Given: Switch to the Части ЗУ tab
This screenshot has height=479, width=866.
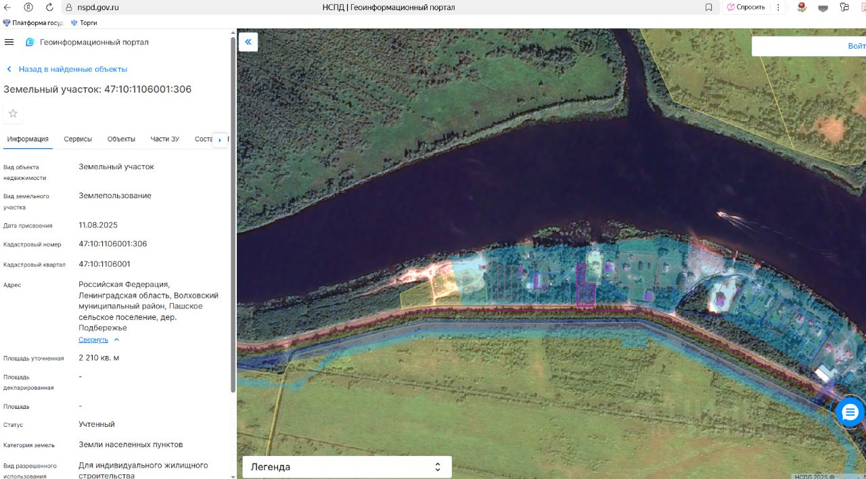Looking at the screenshot, I should point(164,139).
